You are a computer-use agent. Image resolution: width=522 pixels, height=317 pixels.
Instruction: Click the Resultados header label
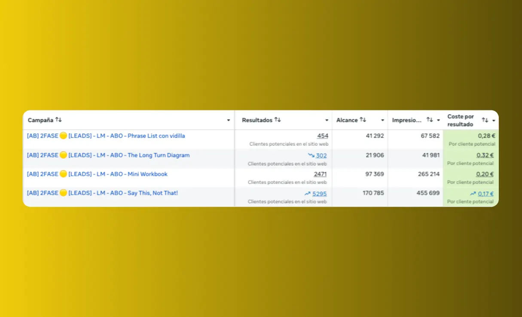[257, 120]
